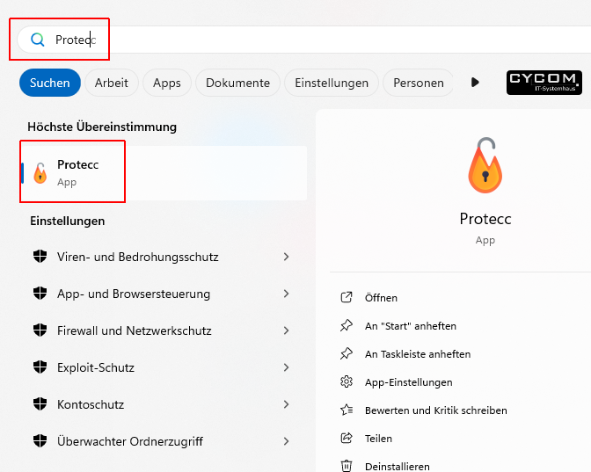The height and width of the screenshot is (472, 591).
Task: Open the Protecc app best match result
Action: (x=164, y=173)
